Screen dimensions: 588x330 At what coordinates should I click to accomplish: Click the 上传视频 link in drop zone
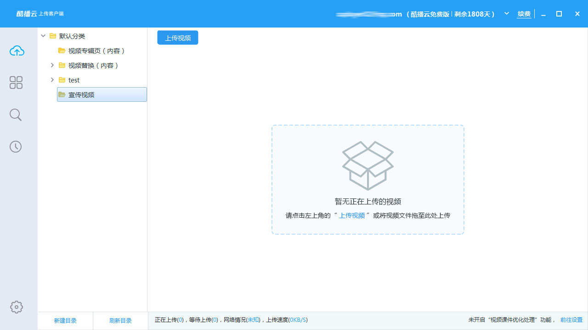click(x=352, y=215)
